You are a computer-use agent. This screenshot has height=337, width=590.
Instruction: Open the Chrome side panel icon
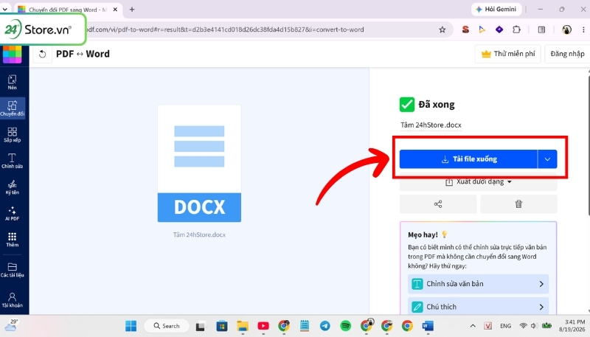pyautogui.click(x=541, y=29)
